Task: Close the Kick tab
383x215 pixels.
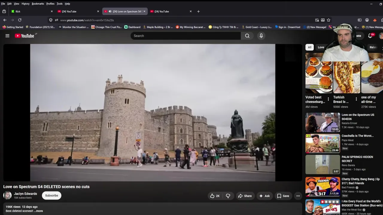Action: (52, 11)
